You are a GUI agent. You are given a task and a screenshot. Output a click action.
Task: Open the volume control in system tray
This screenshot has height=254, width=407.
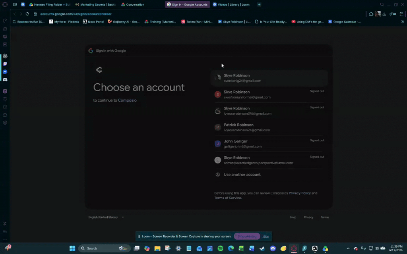(x=377, y=248)
